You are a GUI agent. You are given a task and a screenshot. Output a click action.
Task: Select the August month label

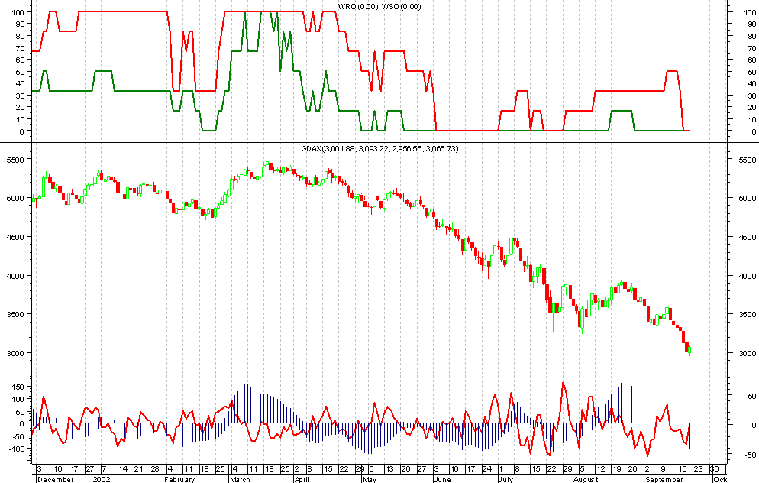584,479
